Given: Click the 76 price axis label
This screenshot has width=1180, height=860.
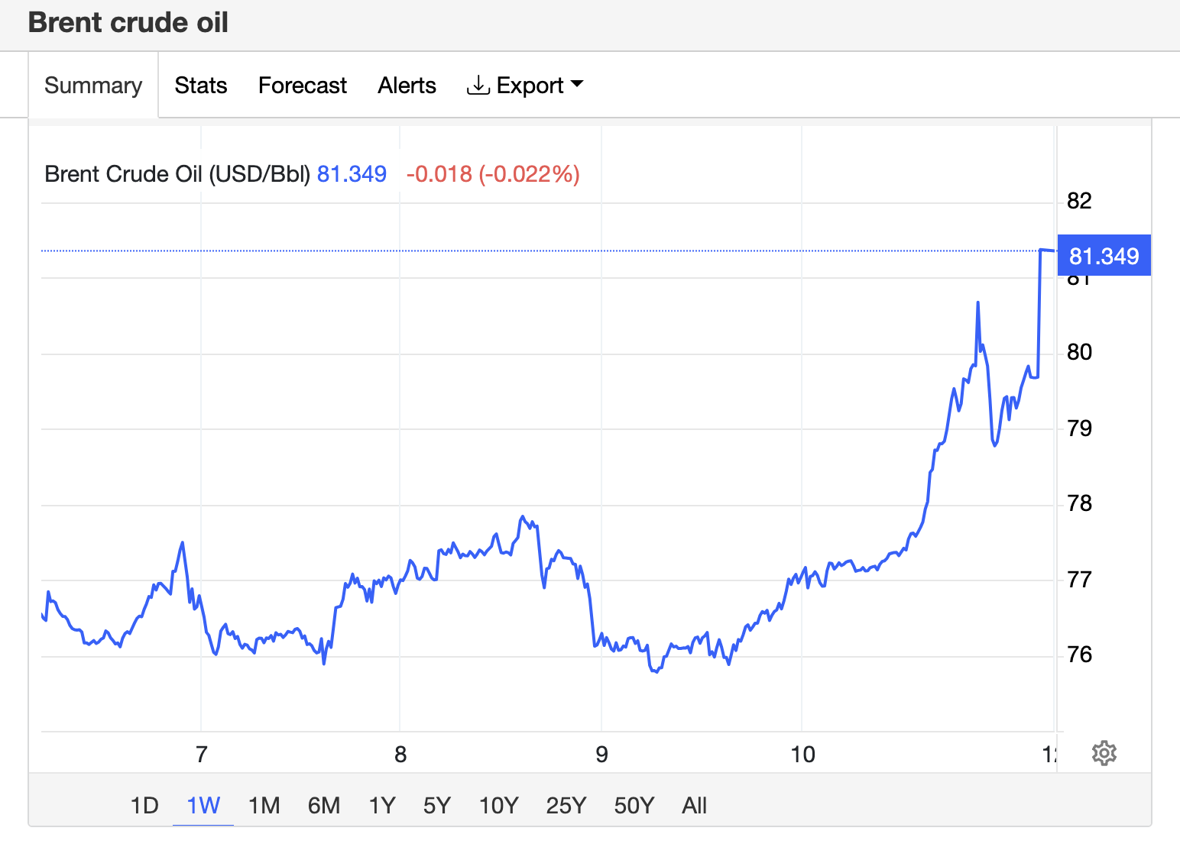Looking at the screenshot, I should 1079,655.
